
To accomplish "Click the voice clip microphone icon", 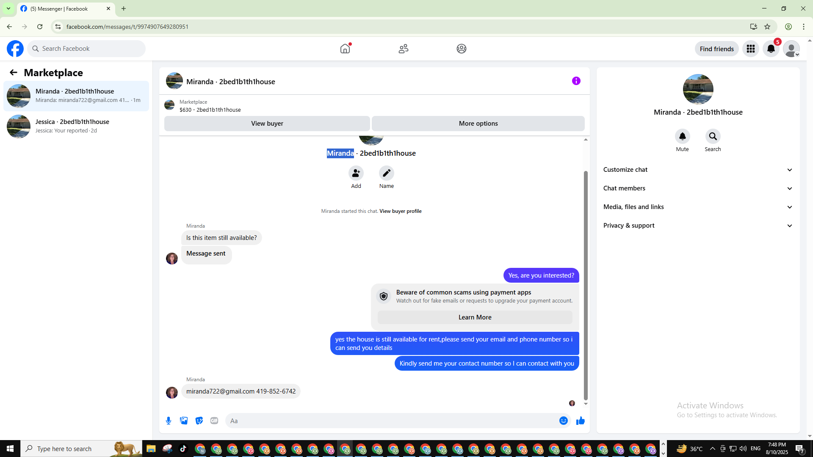I will pos(169,421).
